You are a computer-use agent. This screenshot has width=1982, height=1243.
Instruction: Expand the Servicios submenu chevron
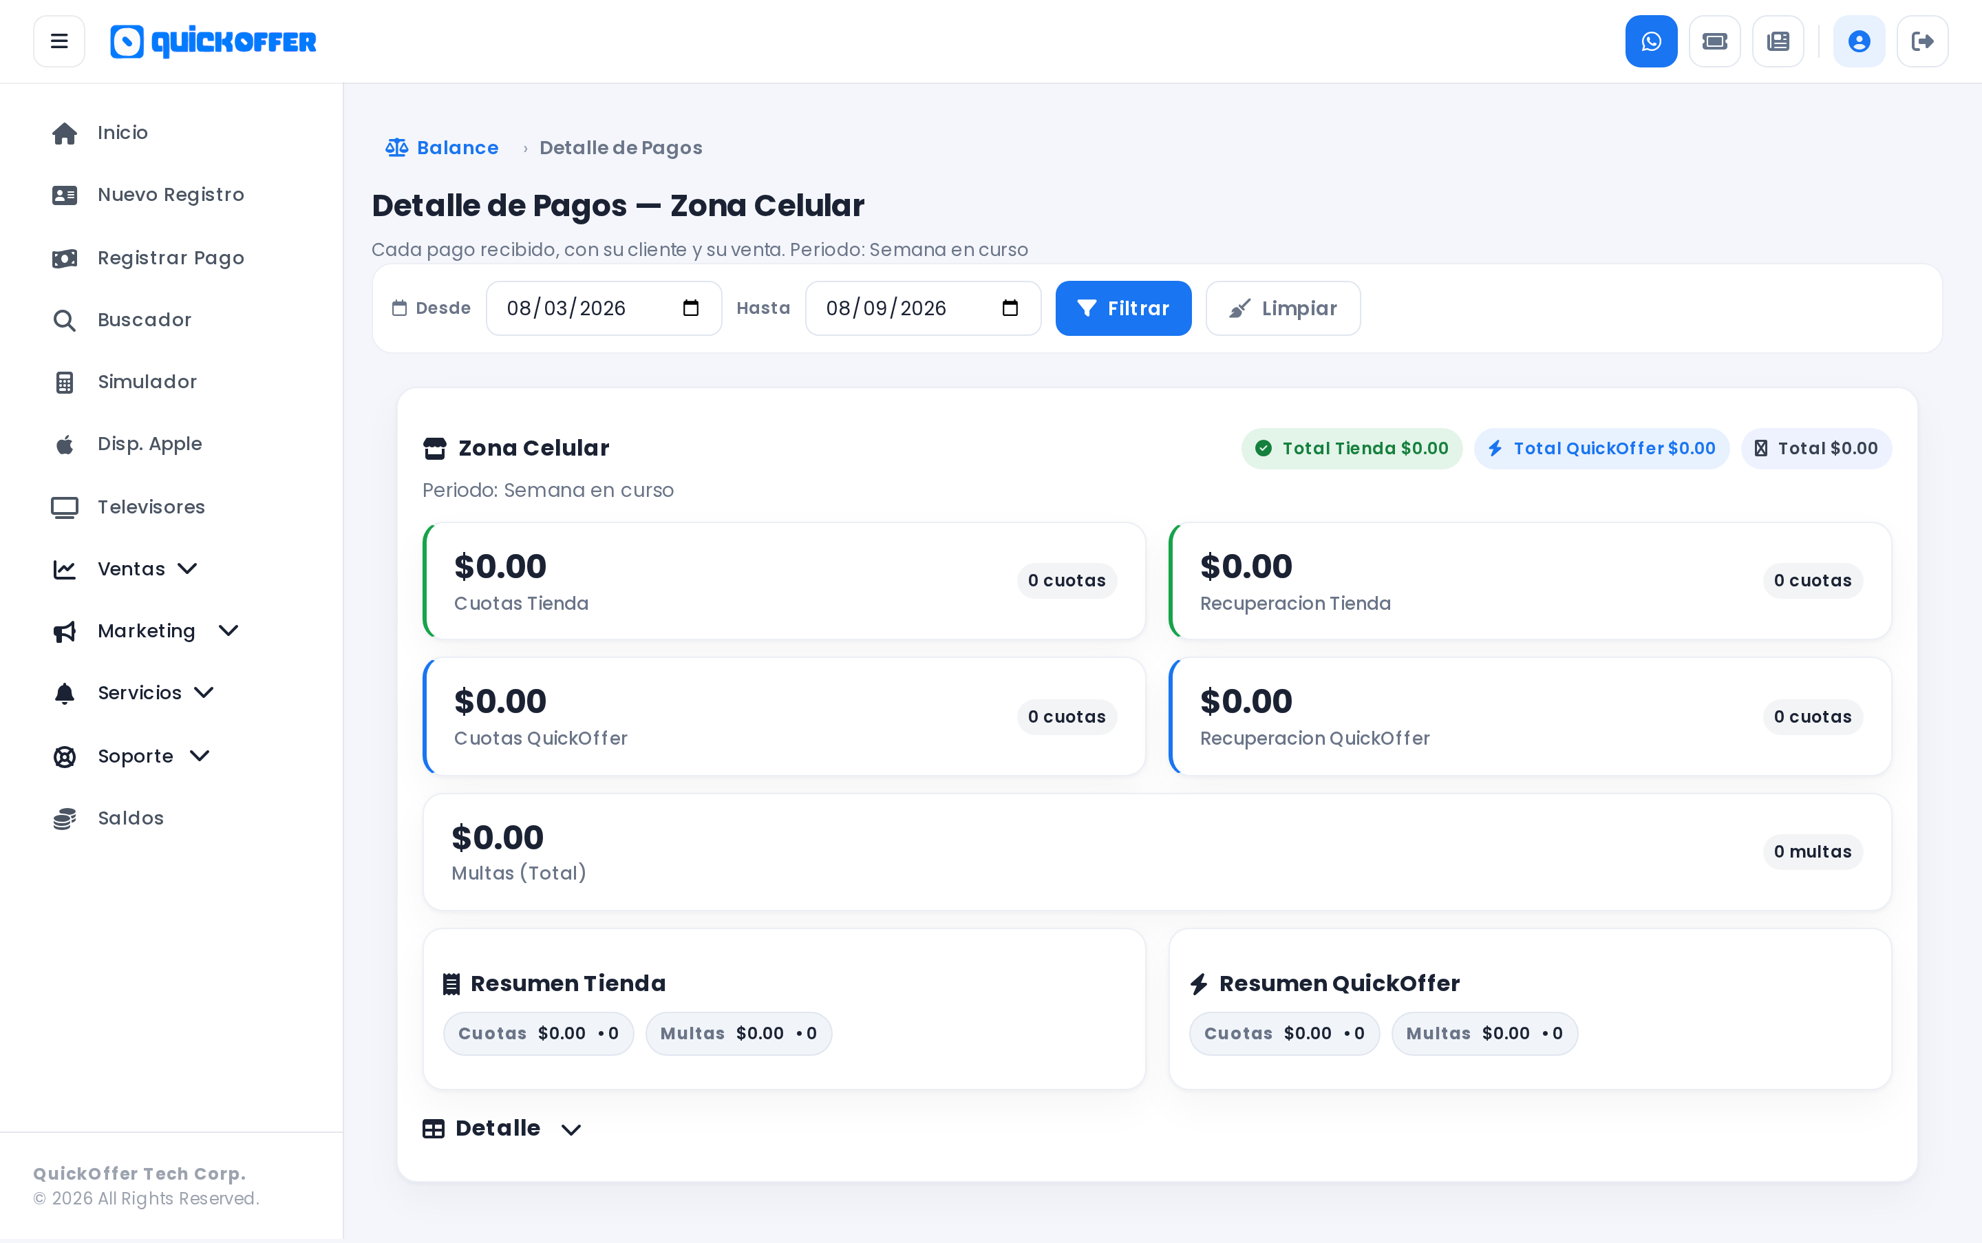(x=204, y=693)
